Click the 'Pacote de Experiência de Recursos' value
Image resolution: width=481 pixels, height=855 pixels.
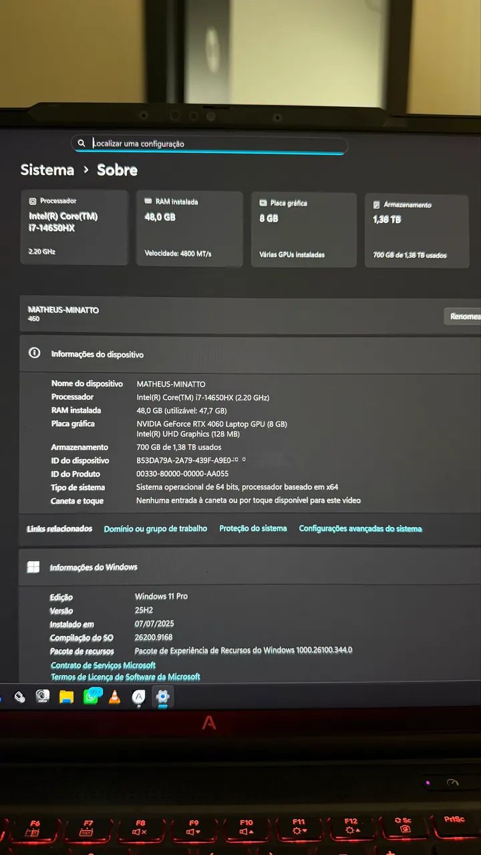[x=243, y=650]
